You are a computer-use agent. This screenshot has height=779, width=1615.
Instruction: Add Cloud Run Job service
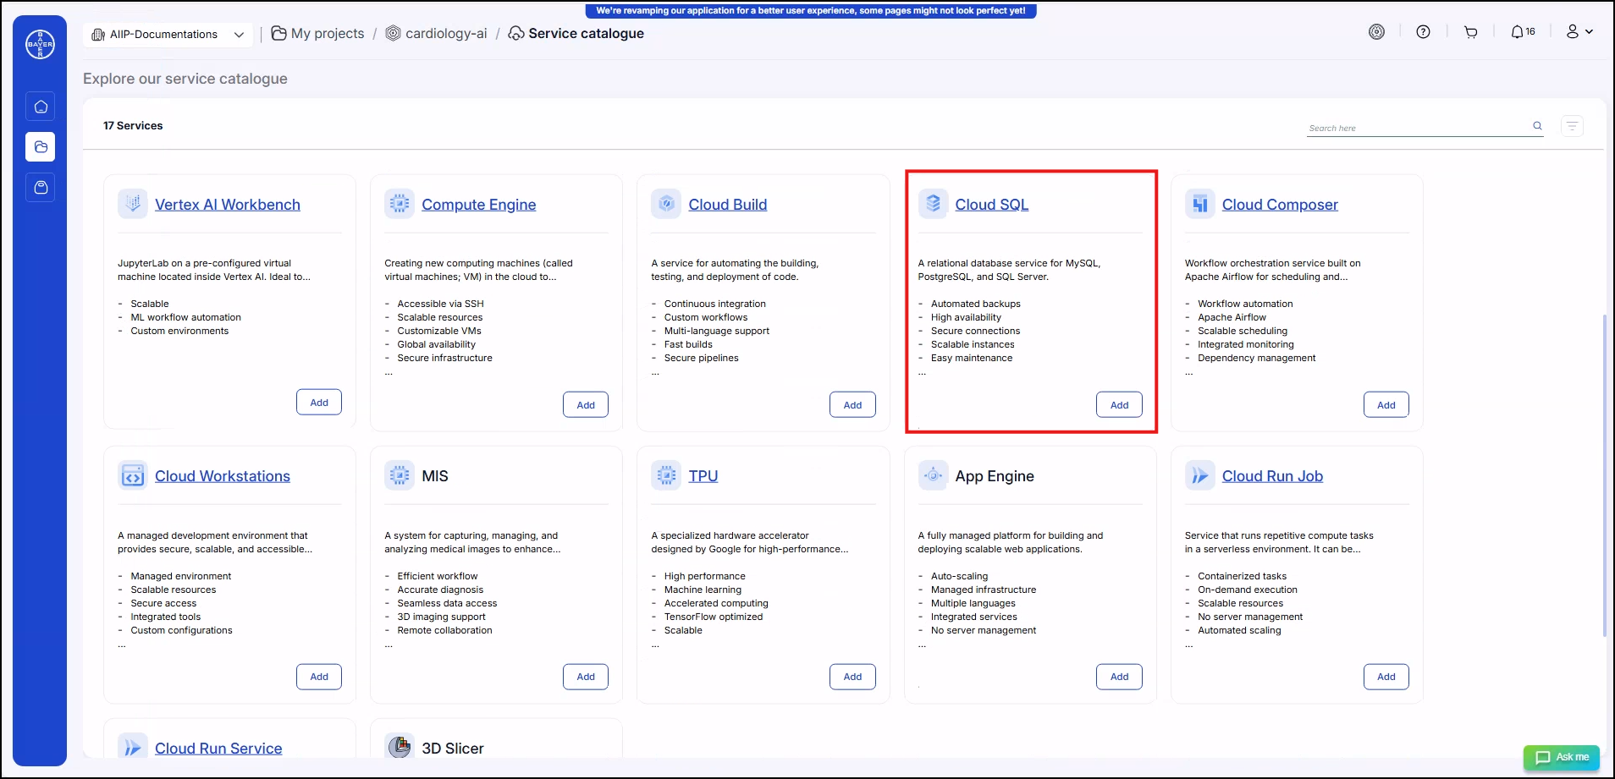tap(1386, 677)
